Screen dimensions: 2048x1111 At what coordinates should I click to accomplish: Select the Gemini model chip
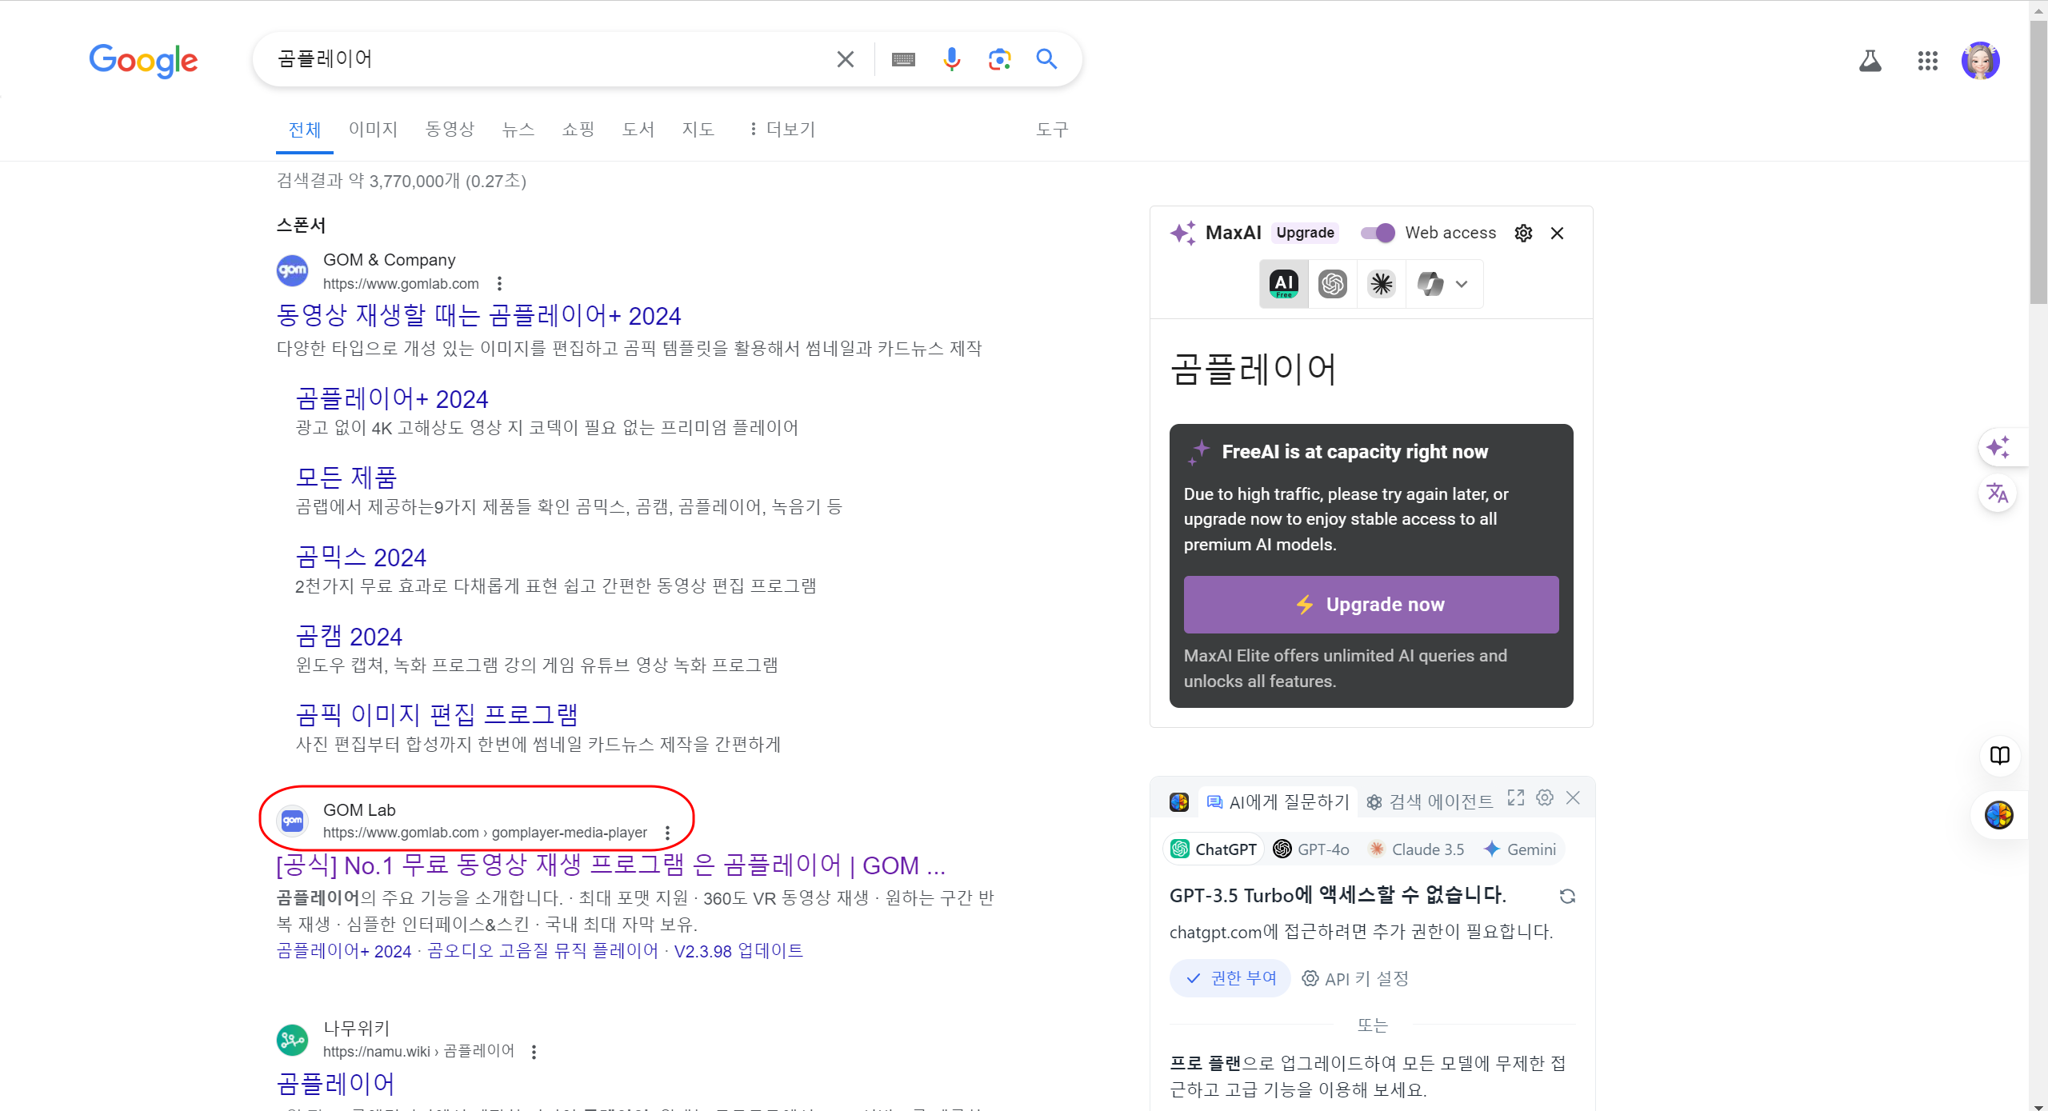(1520, 849)
